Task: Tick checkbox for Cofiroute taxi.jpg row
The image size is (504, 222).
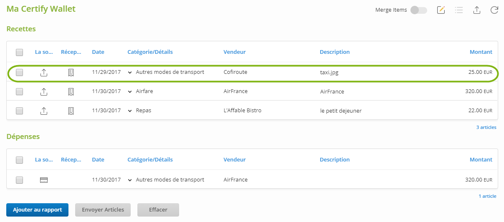Action: [19, 72]
